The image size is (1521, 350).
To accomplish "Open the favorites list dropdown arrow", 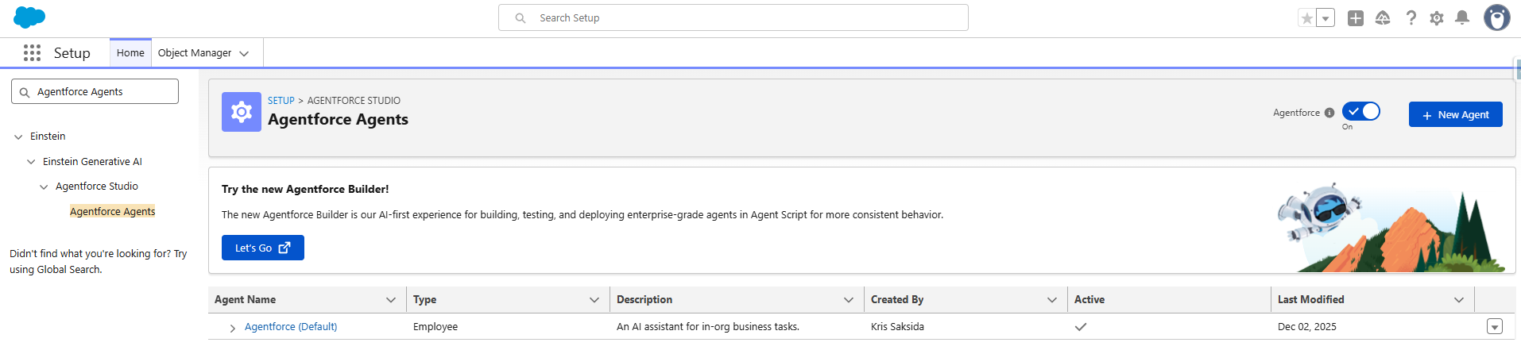I will click(x=1326, y=17).
